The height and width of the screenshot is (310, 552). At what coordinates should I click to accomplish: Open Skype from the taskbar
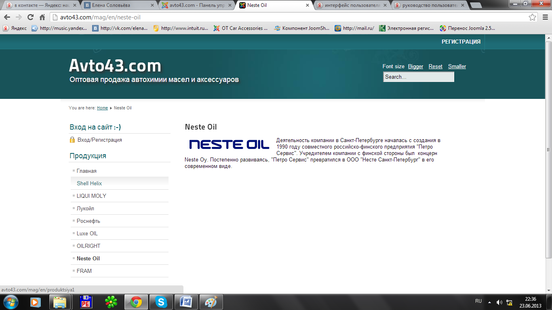tap(161, 302)
